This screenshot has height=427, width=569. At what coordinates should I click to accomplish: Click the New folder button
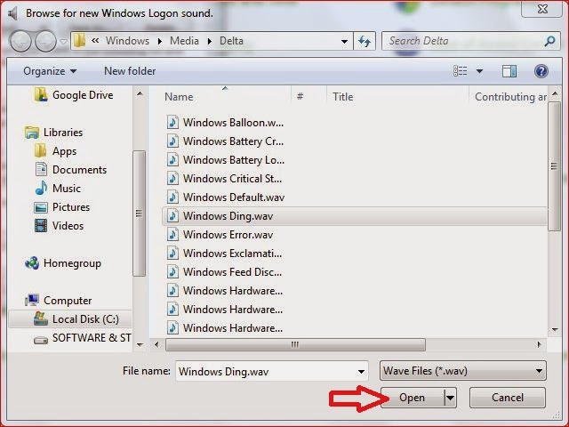(130, 71)
